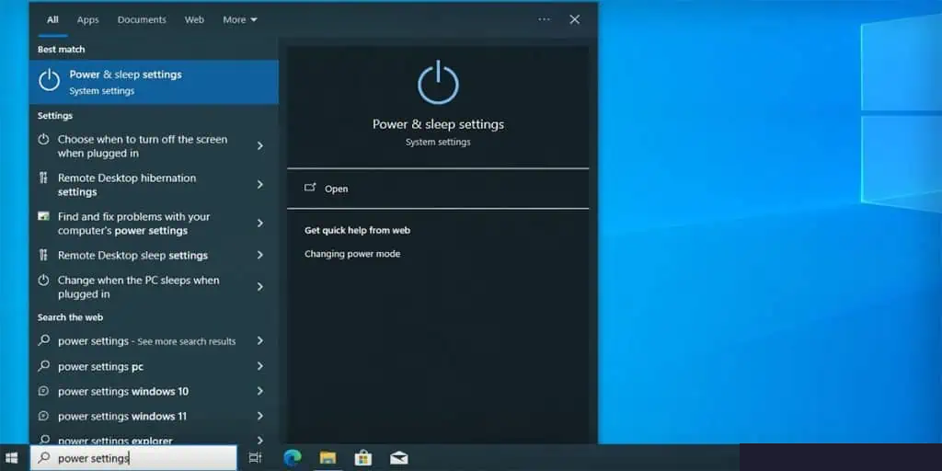Open File Explorer from the taskbar
Viewport: 942px width, 471px height.
tap(327, 457)
